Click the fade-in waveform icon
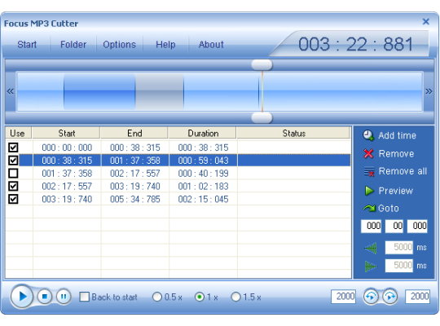The image size is (440, 326). (x=371, y=248)
